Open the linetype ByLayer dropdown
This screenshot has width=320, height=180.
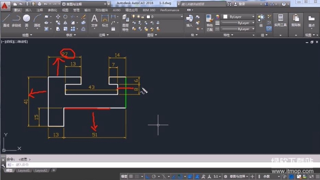click(238, 29)
